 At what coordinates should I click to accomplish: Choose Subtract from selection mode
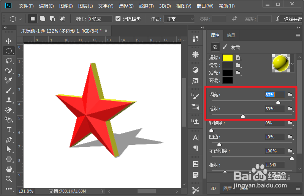(52, 19)
